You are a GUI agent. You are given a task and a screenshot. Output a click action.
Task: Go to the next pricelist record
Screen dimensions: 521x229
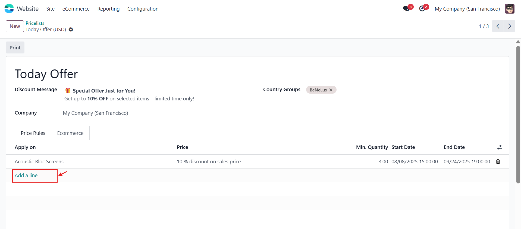(x=509, y=26)
